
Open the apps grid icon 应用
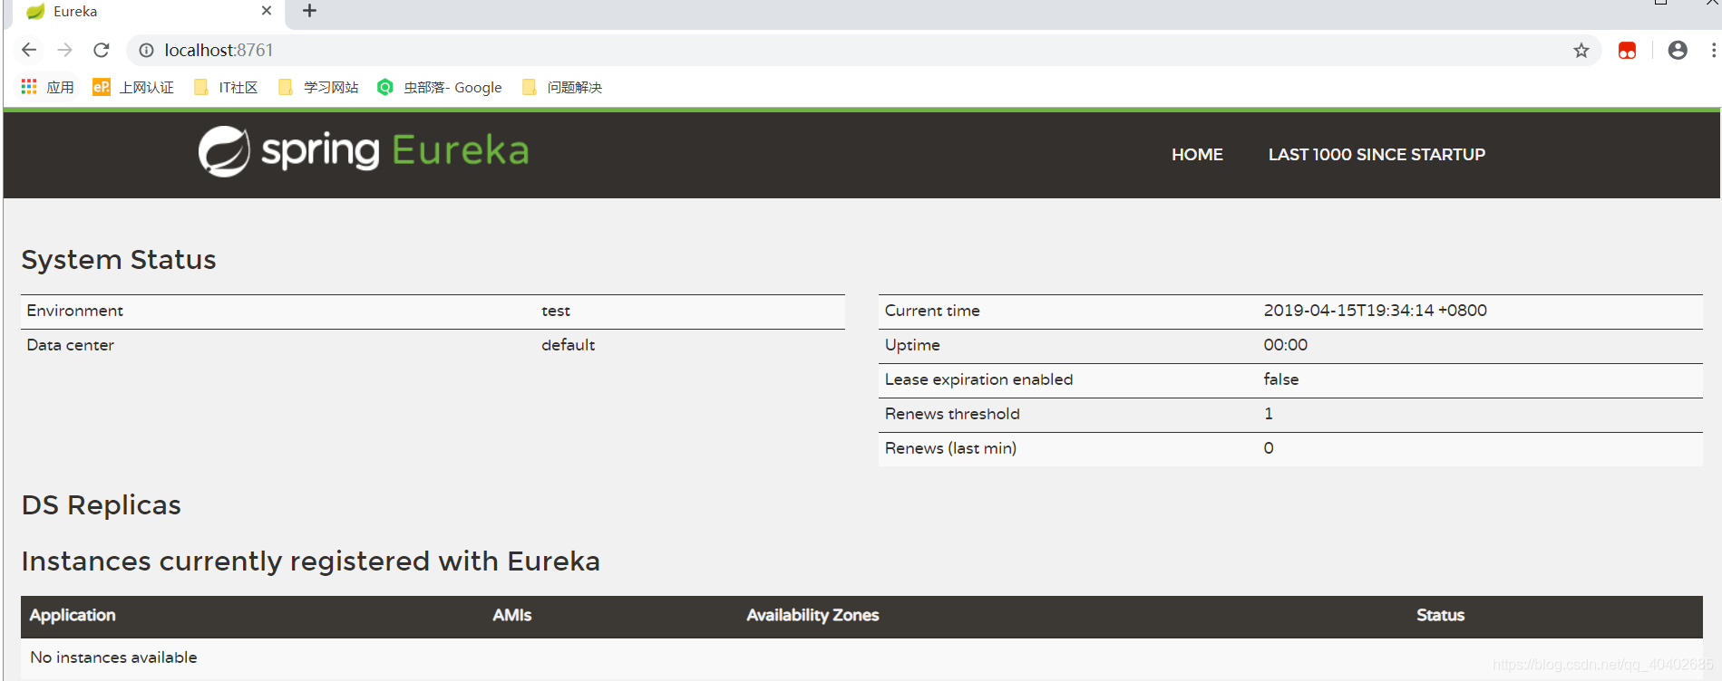[x=47, y=87]
